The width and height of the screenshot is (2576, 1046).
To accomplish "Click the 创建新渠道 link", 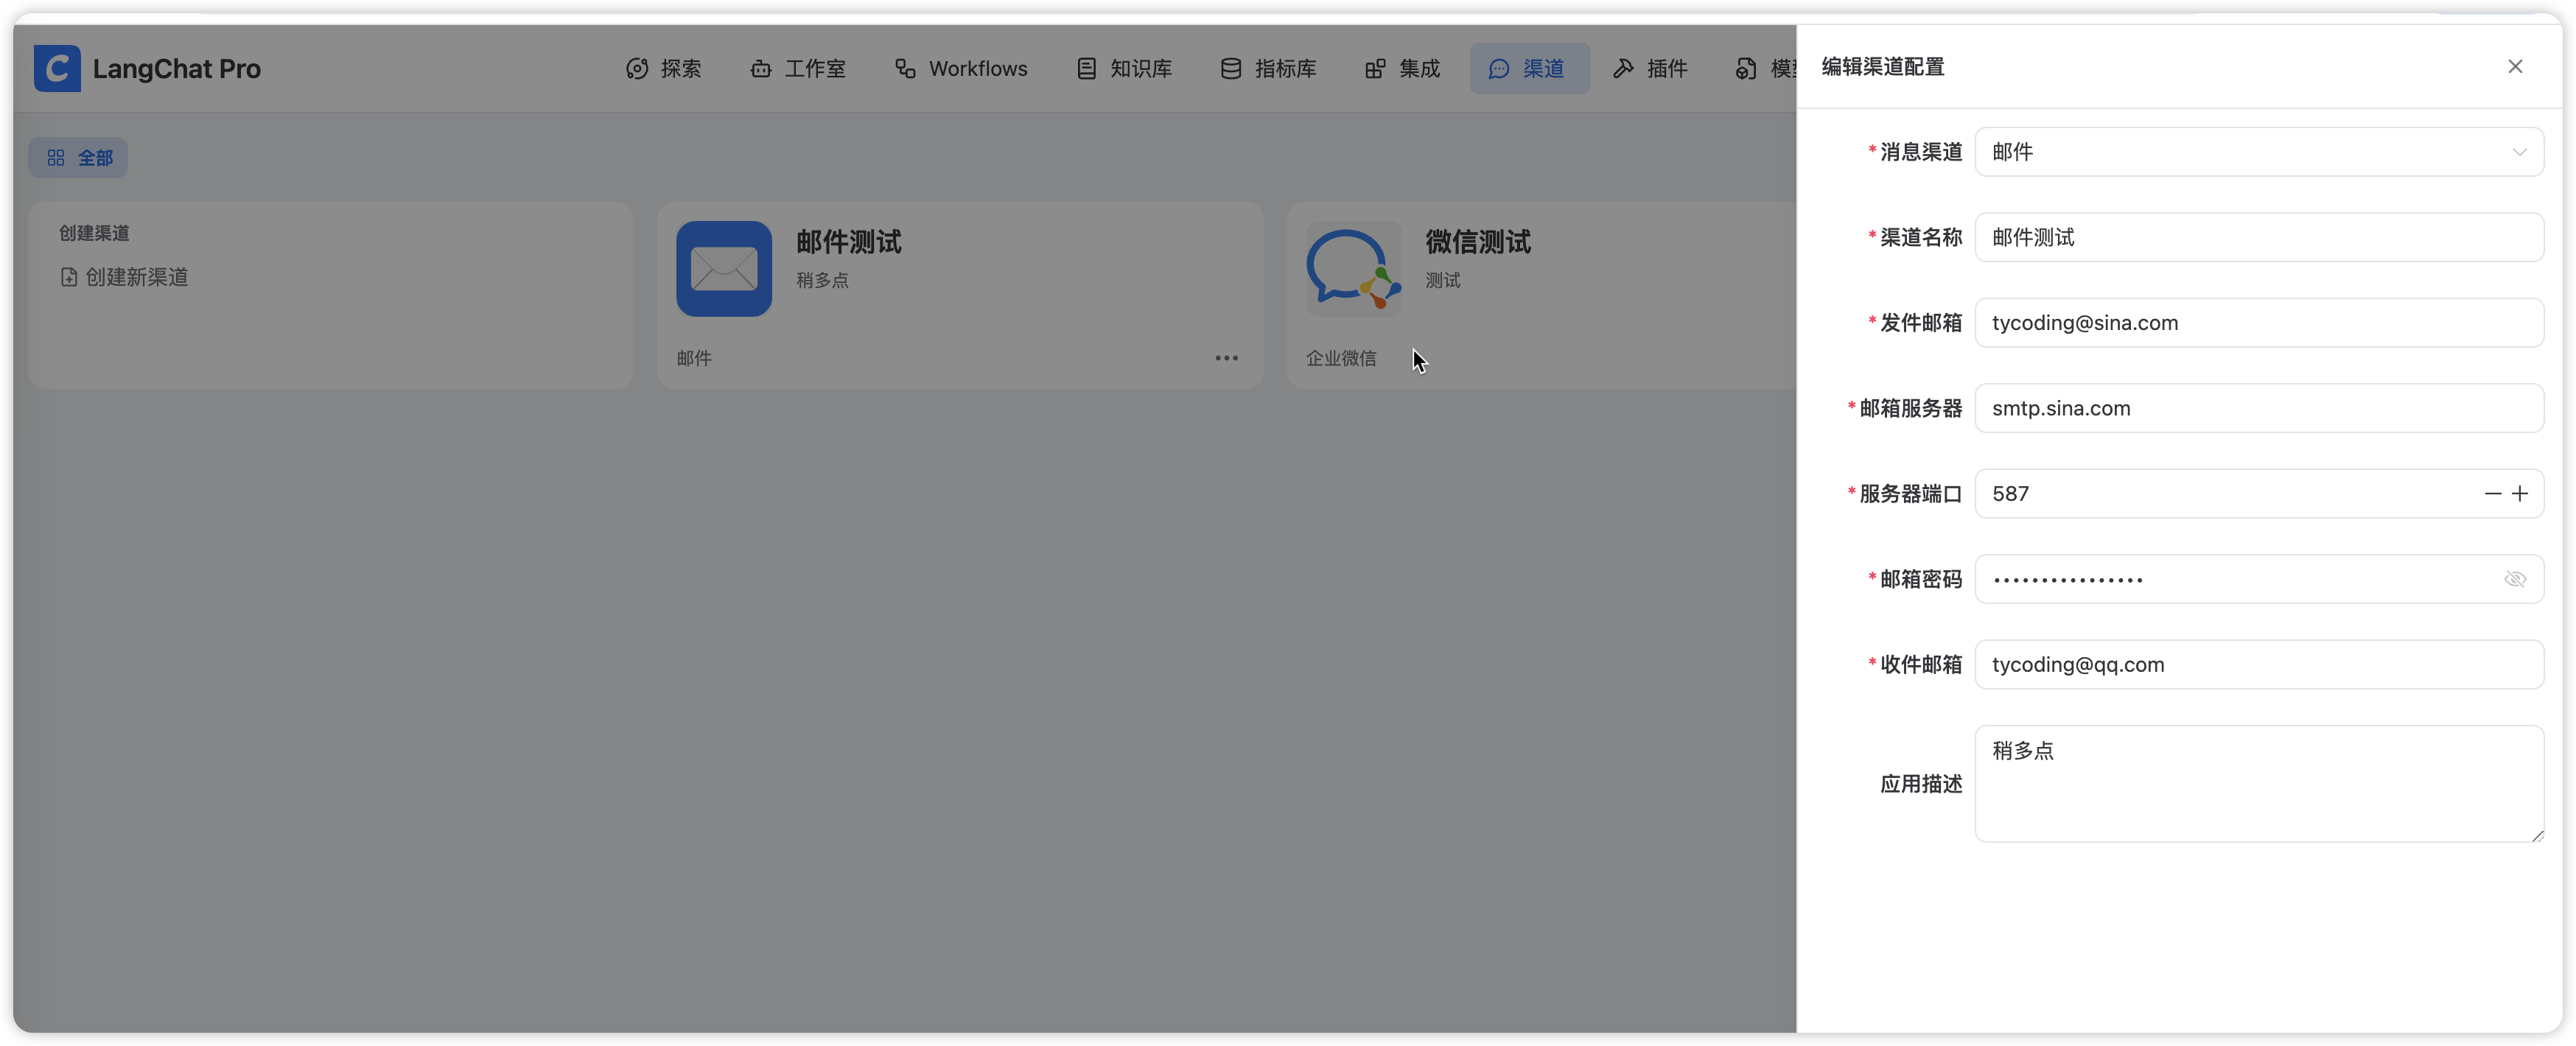I will (135, 277).
